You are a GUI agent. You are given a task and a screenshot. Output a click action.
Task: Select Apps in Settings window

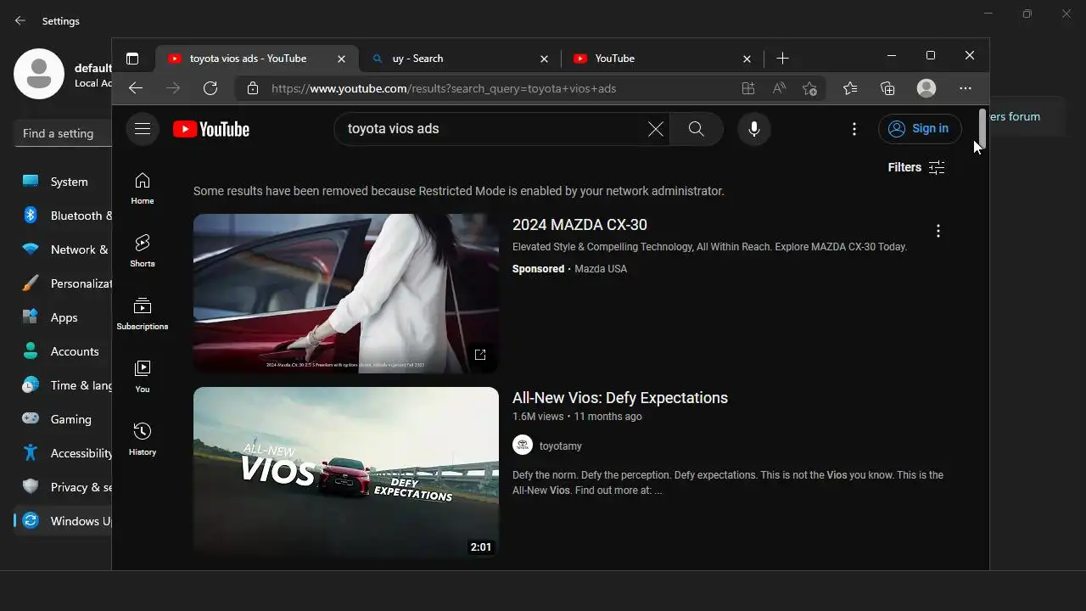(x=63, y=317)
